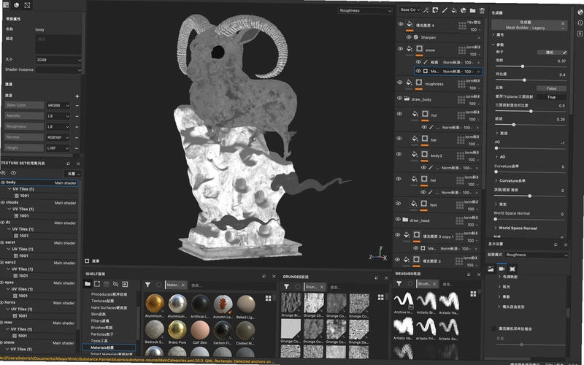Open the Shader Instance dropdown
Viewport: 584px width, 365px height.
click(x=58, y=69)
